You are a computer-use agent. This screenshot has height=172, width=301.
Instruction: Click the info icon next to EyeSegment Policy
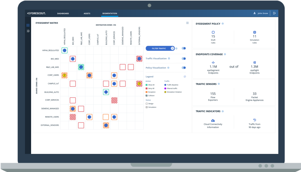tap(223, 24)
